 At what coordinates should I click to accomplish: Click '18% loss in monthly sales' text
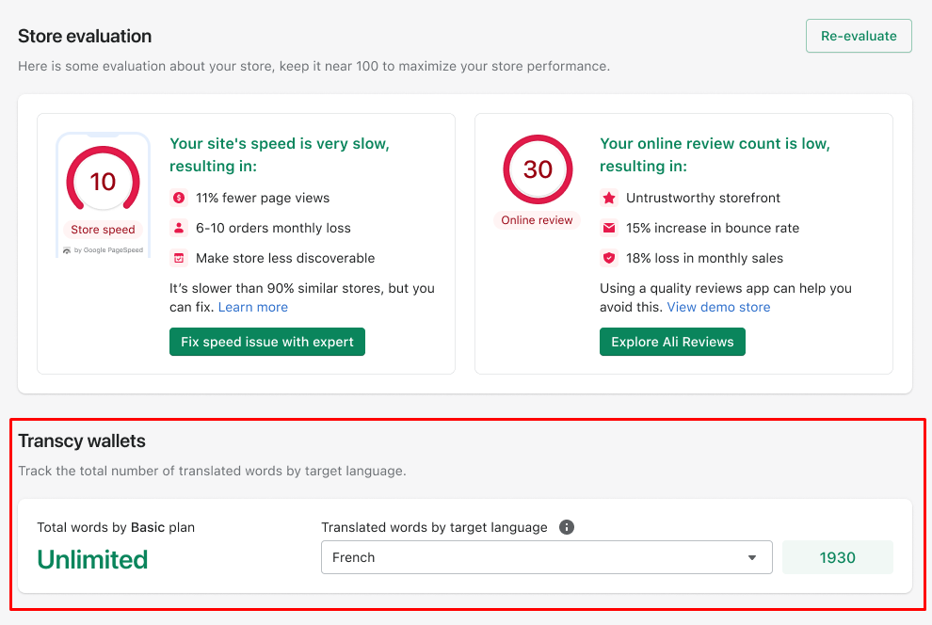(704, 259)
